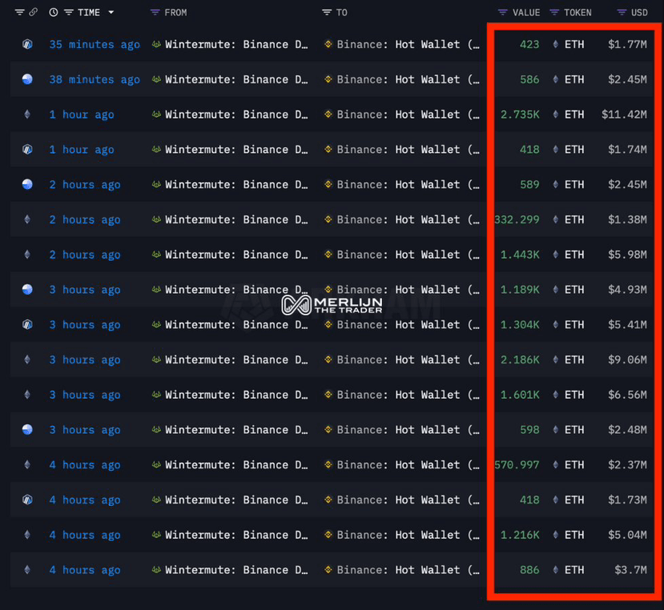
Task: Open Wintermute: Binance D… in the 1.304K row
Action: tap(236, 325)
